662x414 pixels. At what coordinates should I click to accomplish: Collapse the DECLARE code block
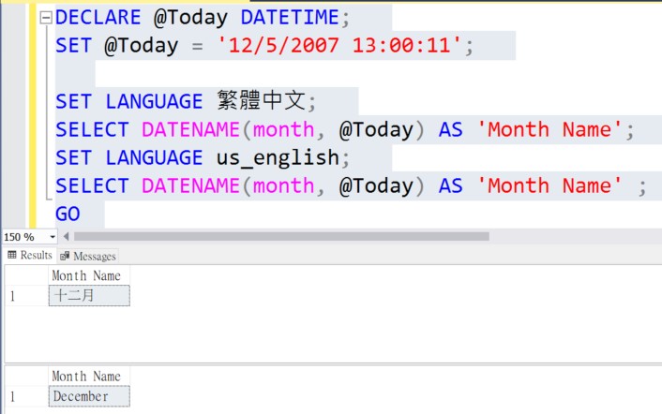[46, 18]
